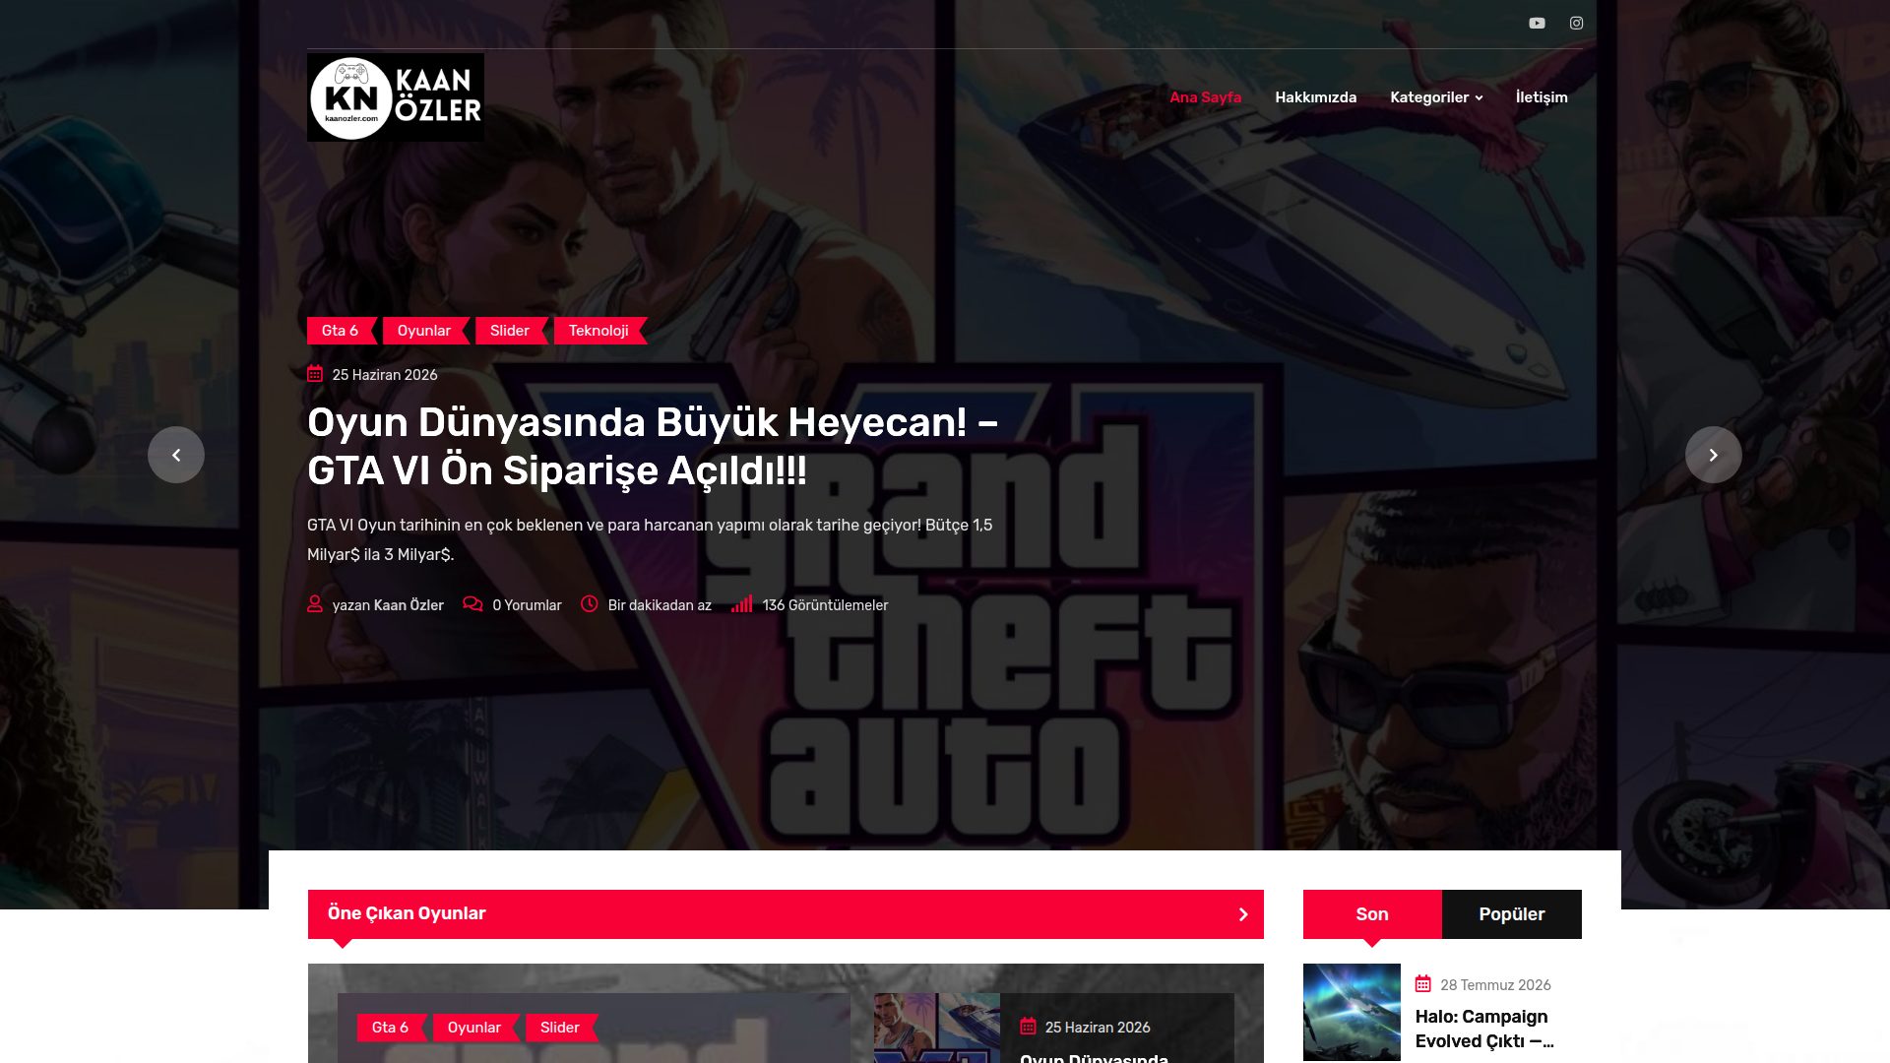1890x1063 pixels.
Task: Click 28 Temmuz 2026 date text
Action: point(1495,985)
